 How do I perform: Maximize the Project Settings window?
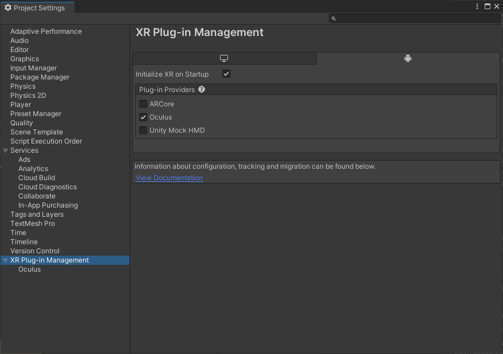point(488,6)
